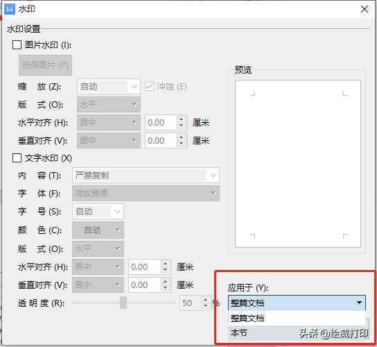
Task: Open text watermark 水平对齐 dropdown
Action: tap(98, 266)
